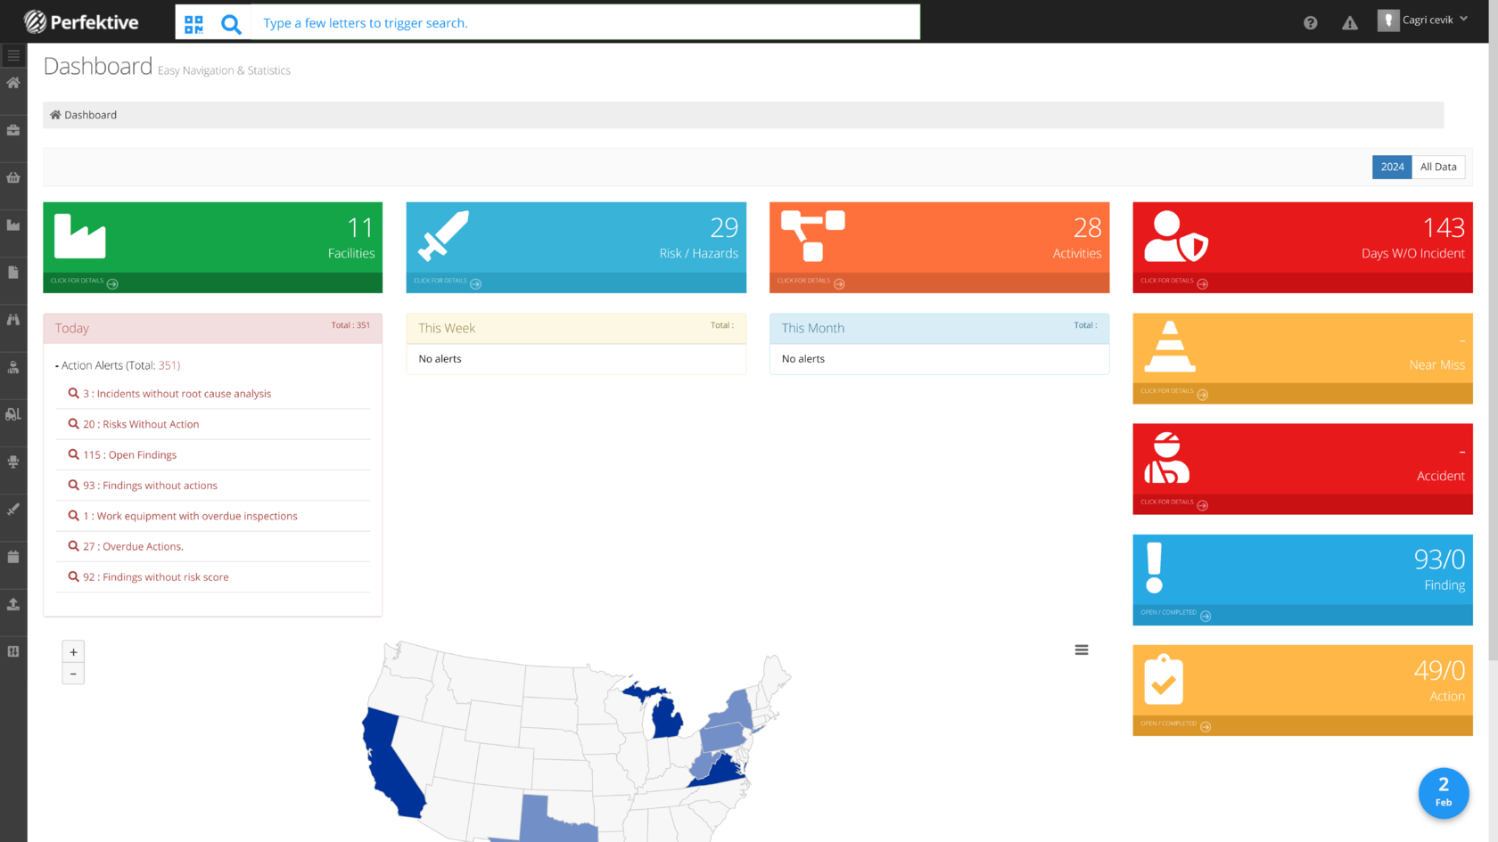Click the floating 2 Feb date button
1498x842 pixels.
tap(1444, 793)
